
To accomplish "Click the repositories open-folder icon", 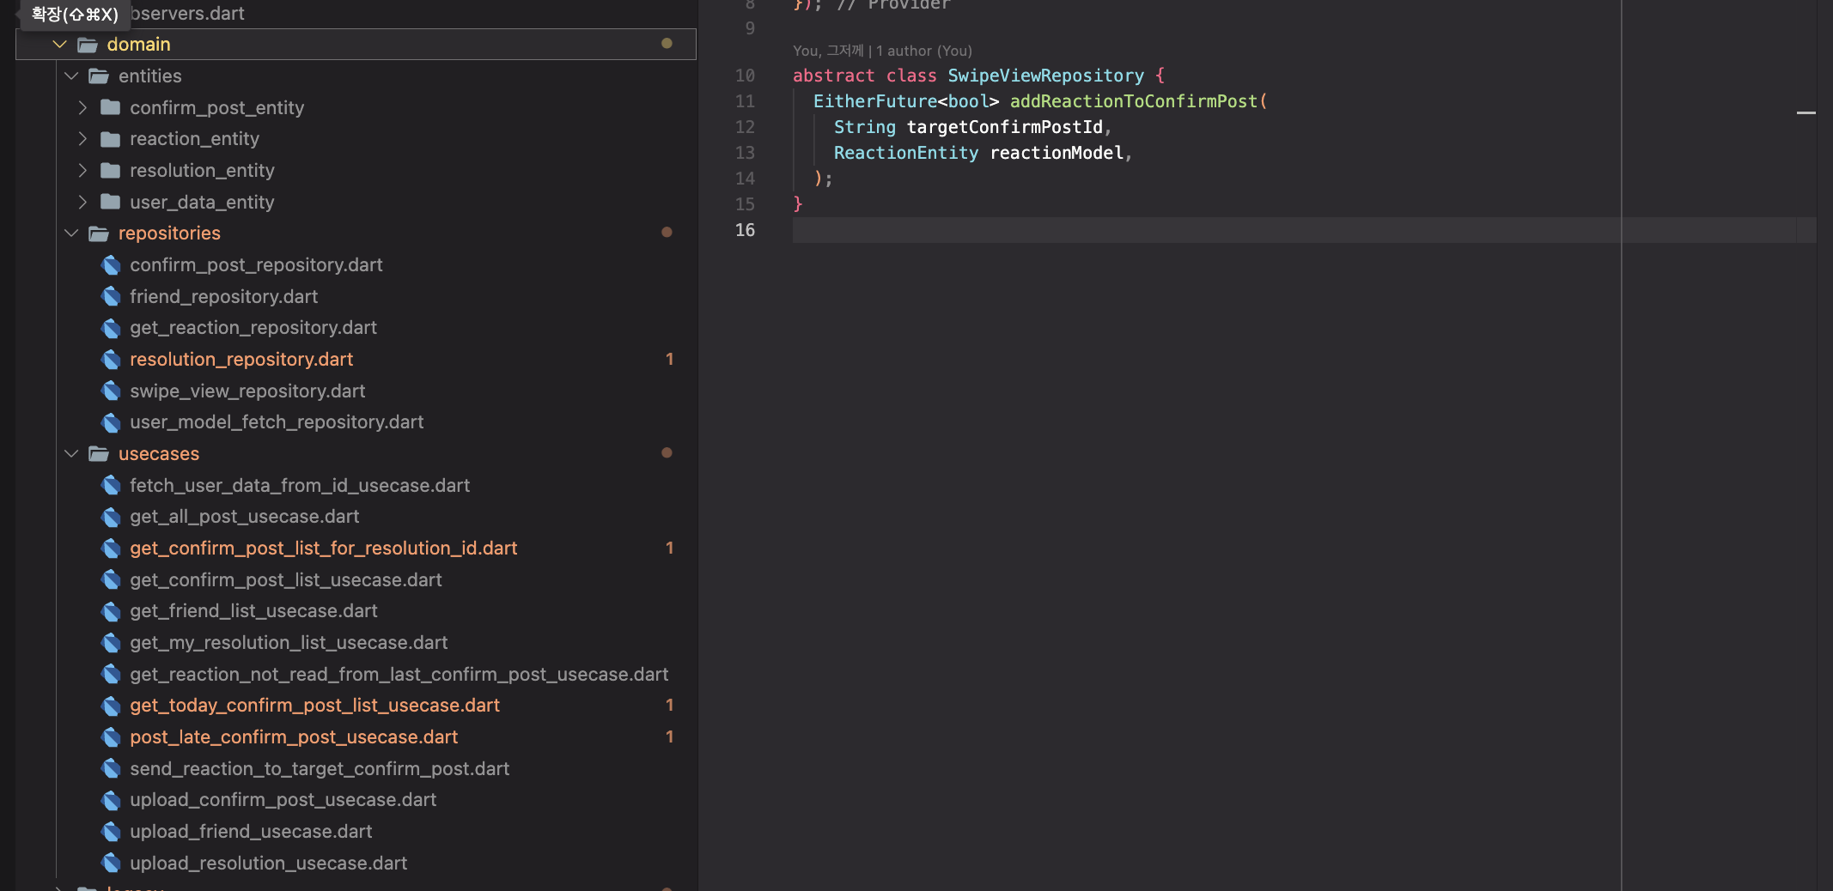I will (99, 233).
